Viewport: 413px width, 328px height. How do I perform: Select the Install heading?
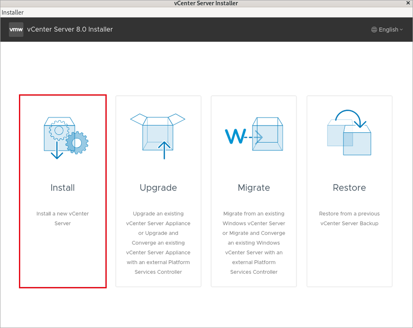click(x=63, y=187)
